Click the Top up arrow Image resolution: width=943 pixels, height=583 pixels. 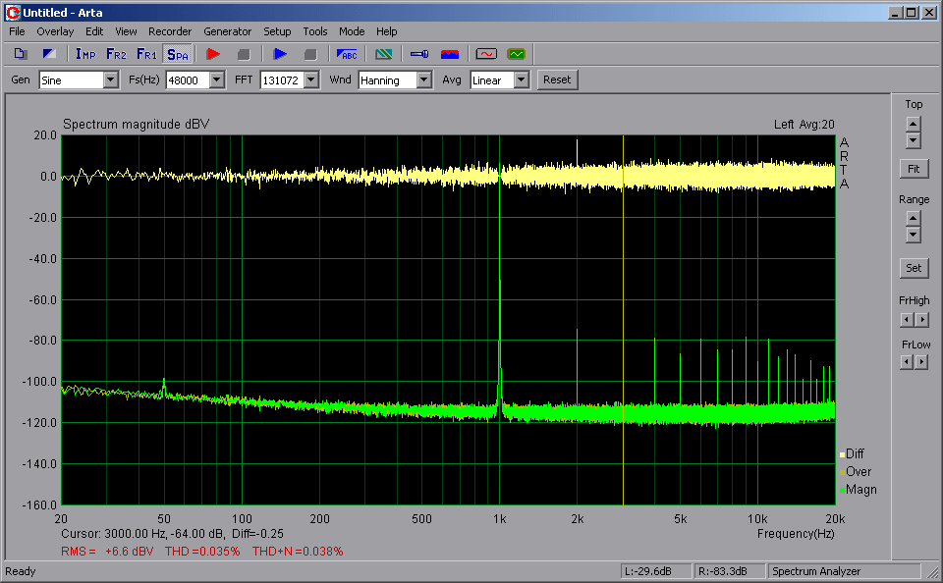(914, 124)
